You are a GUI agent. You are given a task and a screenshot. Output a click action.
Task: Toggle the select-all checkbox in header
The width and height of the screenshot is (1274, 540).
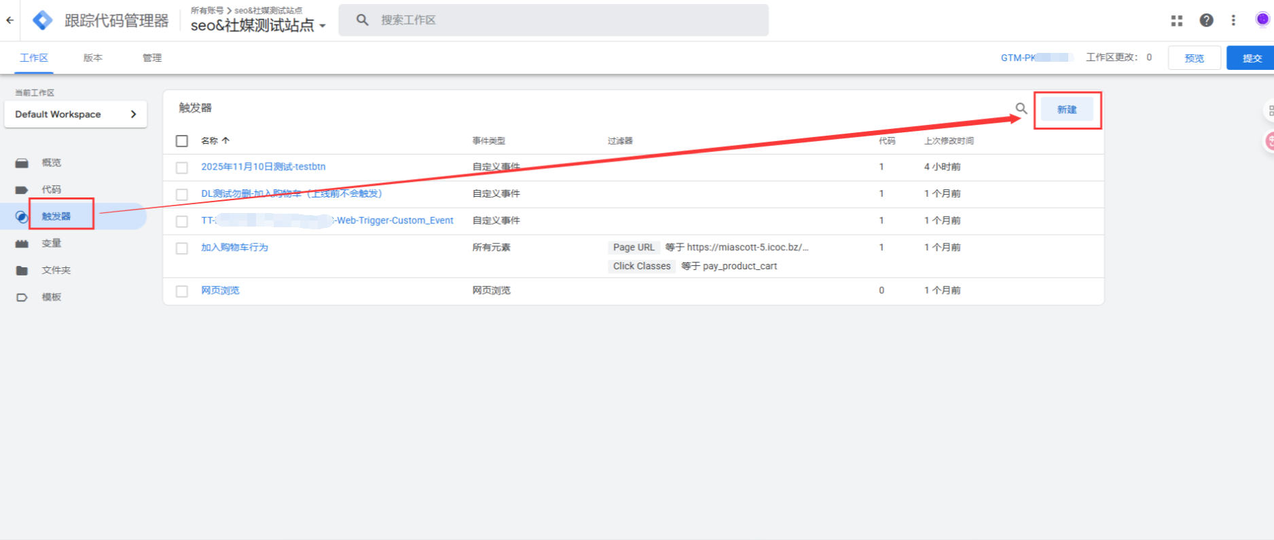pyautogui.click(x=182, y=141)
